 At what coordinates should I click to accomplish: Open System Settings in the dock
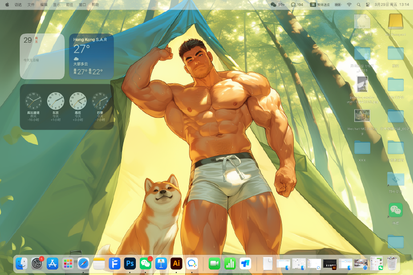click(37, 264)
